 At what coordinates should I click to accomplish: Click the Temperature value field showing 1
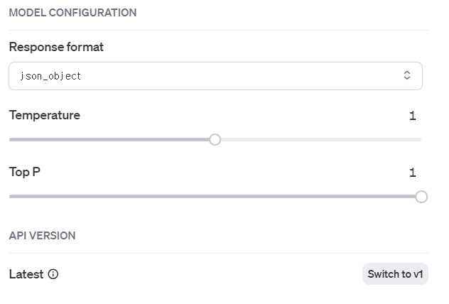(412, 116)
